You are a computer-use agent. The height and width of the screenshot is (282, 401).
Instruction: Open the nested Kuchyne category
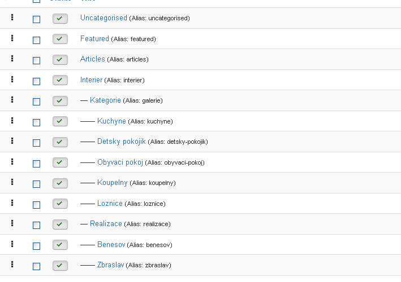pos(111,121)
